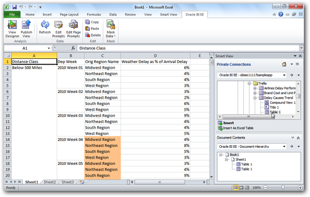Viewport: 310px width, 197px height.
Task: Switch to Sheet3 worksheet
Action: [x=68, y=182]
